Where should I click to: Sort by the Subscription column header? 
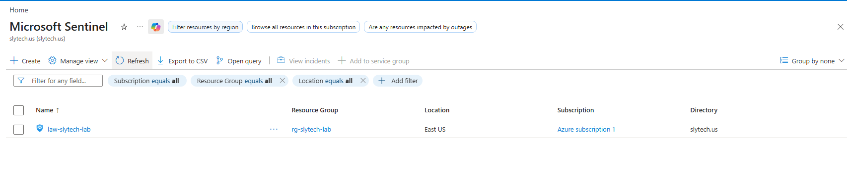[575, 110]
